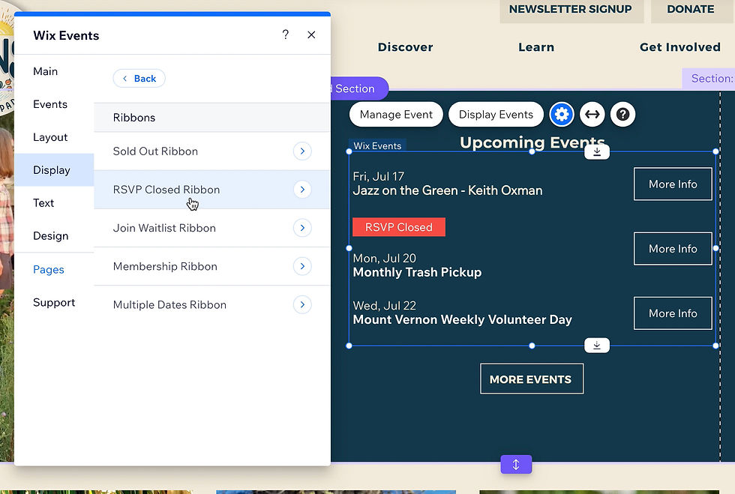The width and height of the screenshot is (735, 494).
Task: Click the purple Section label tag
Action: pos(359,88)
